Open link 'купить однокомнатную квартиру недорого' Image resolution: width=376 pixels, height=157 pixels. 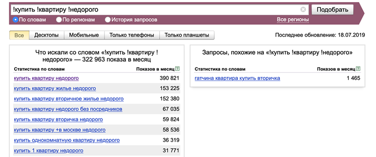coord(67,140)
